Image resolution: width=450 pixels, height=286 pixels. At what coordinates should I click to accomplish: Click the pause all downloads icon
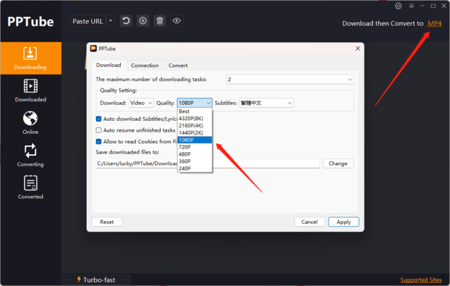pos(143,21)
